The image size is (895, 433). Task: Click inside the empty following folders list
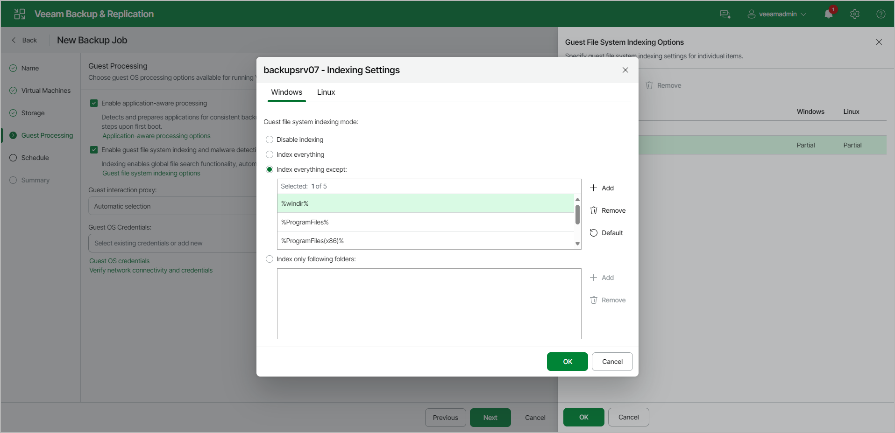pos(429,304)
